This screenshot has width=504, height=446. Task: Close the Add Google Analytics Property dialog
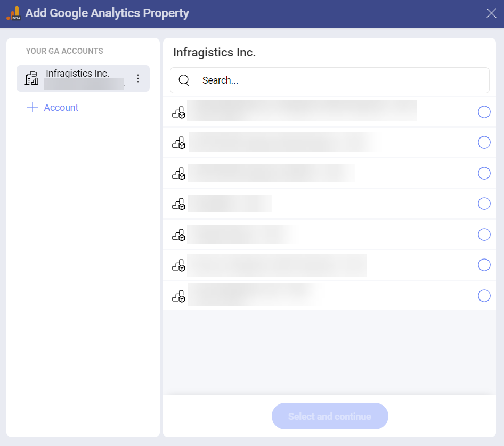[491, 13]
